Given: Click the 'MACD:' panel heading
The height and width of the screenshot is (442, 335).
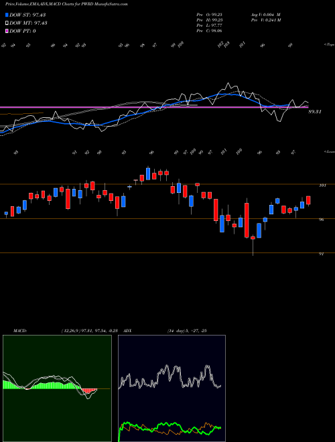Looking at the screenshot, I should (20, 331).
